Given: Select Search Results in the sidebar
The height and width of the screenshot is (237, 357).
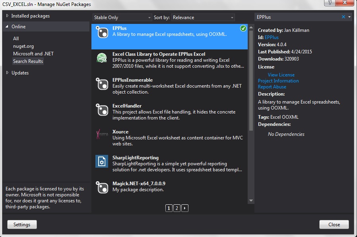Looking at the screenshot, I should pos(28,61).
